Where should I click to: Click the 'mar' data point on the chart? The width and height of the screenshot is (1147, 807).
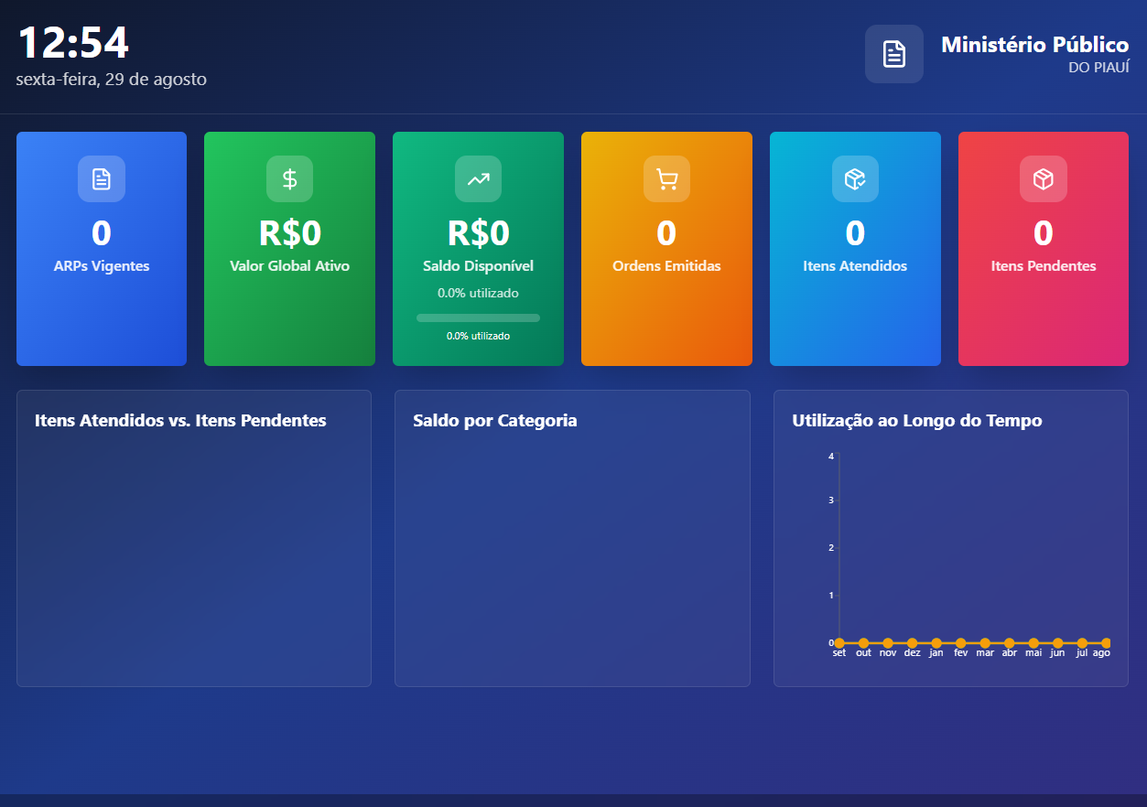point(985,643)
